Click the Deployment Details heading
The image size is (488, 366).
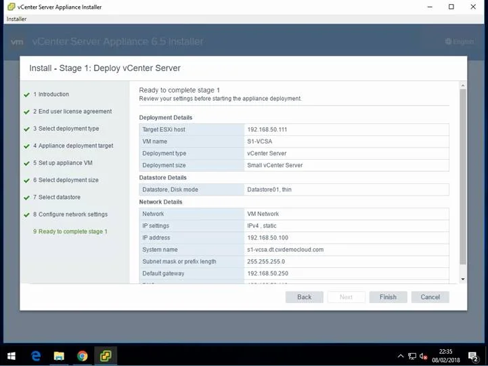click(166, 118)
